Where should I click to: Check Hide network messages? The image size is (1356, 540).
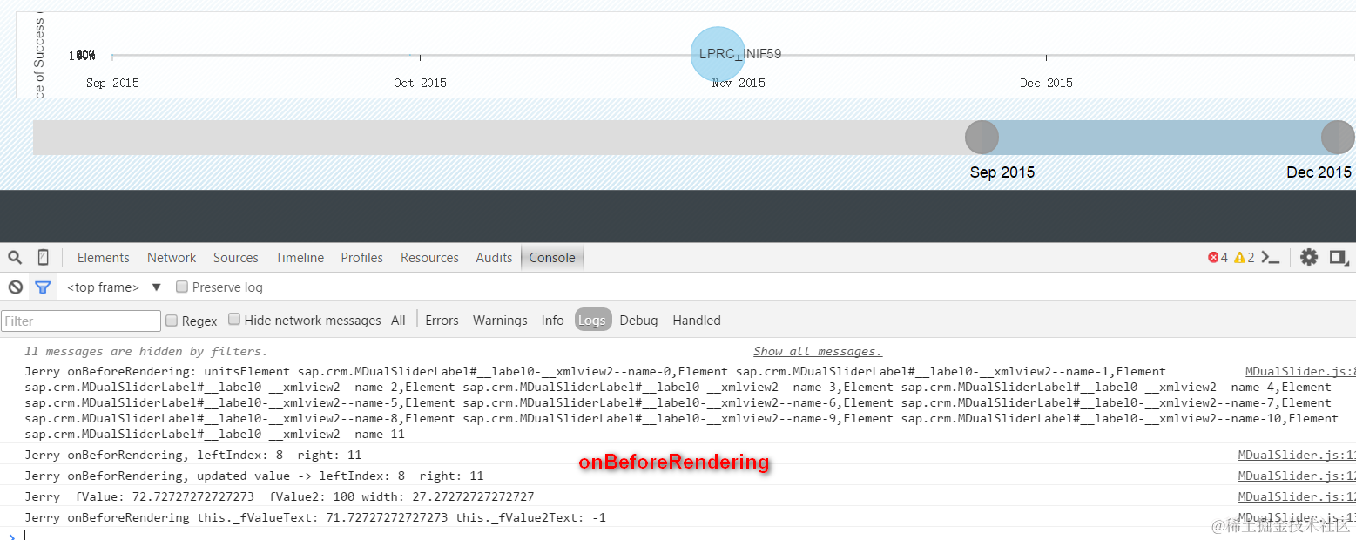[x=234, y=320]
